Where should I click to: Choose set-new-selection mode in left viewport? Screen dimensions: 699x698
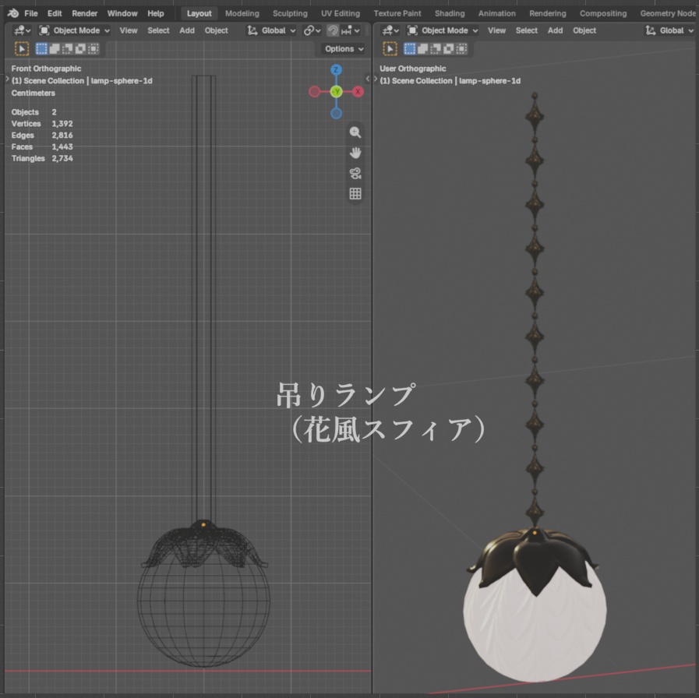pos(41,48)
